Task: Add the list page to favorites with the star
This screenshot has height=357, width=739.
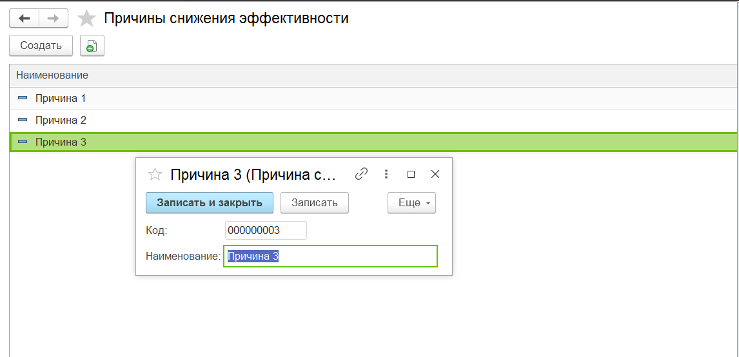Action: [86, 19]
